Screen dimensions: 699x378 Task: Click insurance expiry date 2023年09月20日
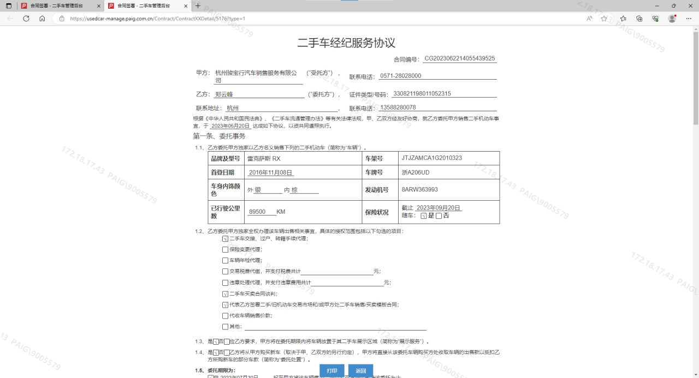tap(439, 208)
